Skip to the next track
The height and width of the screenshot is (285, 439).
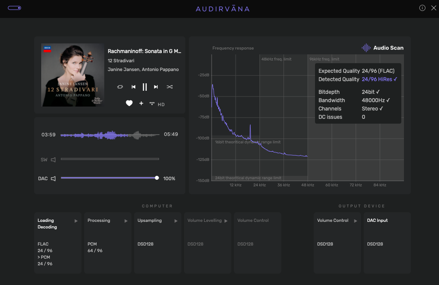(x=156, y=87)
